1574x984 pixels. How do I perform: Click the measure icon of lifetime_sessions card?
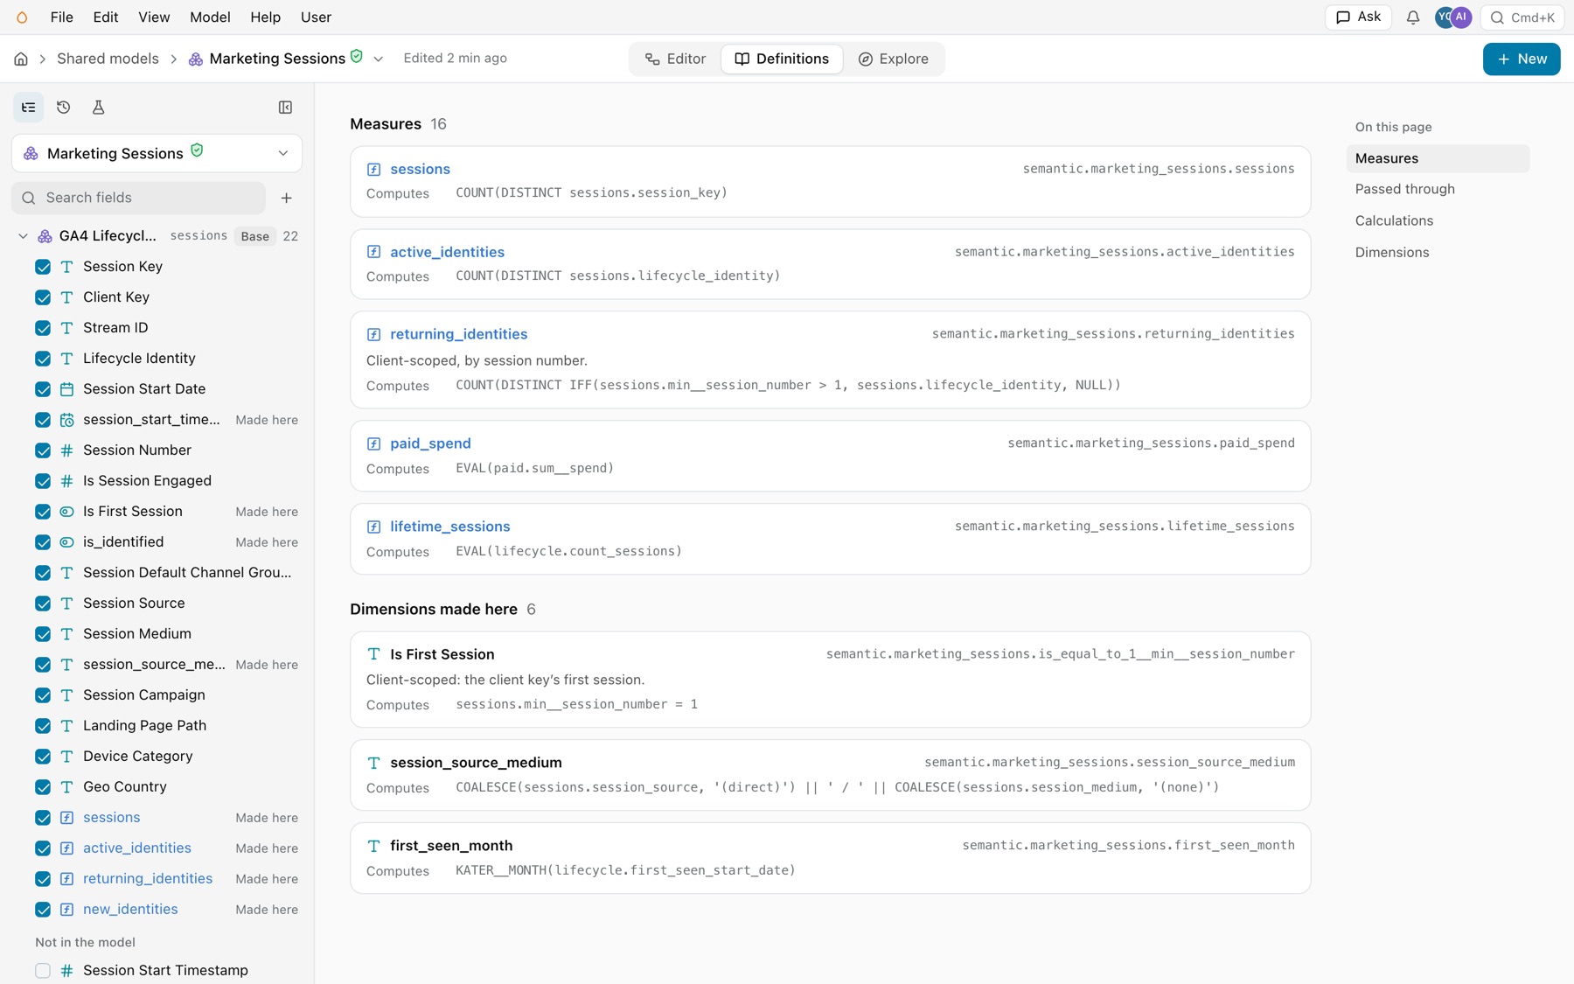pos(373,527)
